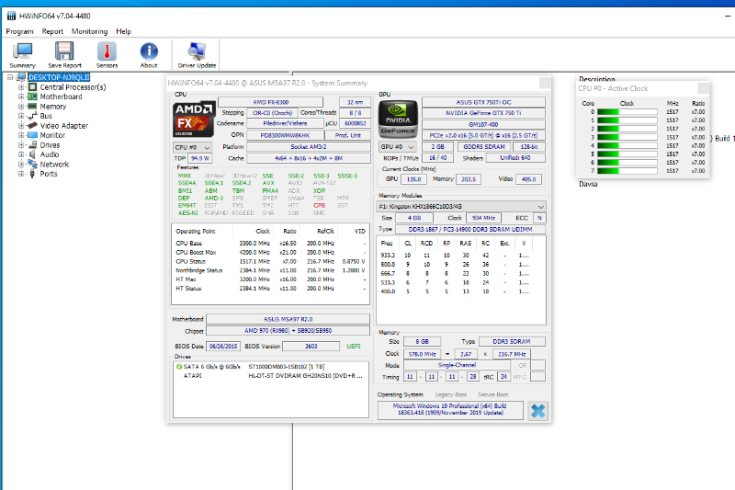735x490 pixels.
Task: Expand the Drives tree node
Action: click(20, 145)
